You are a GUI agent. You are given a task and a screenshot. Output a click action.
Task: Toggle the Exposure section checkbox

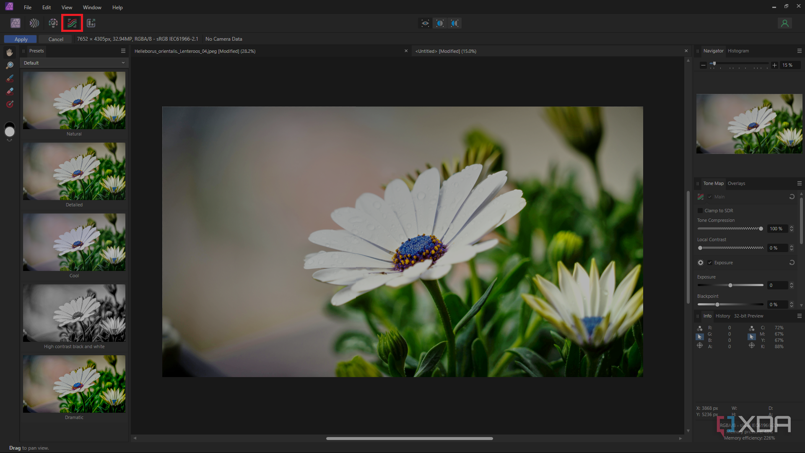[710, 263]
